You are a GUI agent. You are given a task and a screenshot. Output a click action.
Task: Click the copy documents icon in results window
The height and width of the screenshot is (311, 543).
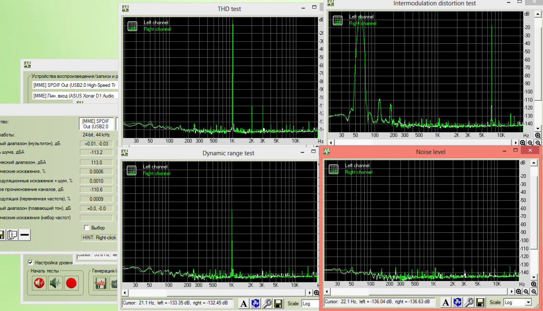coord(12,235)
